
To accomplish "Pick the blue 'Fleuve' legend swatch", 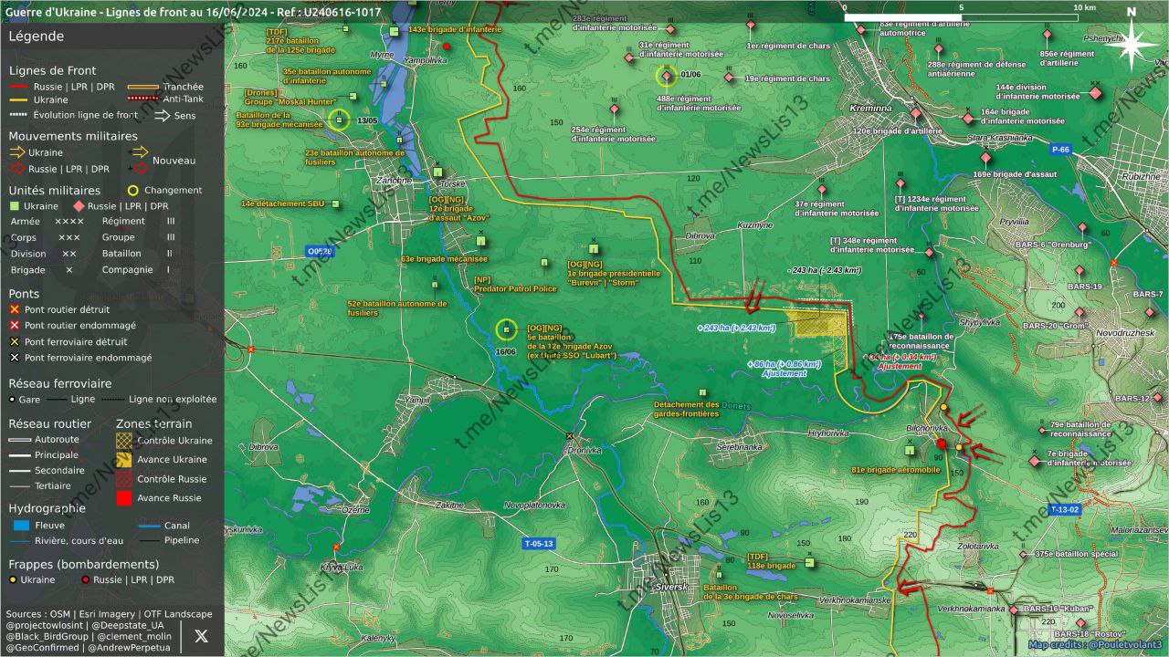I will (x=22, y=526).
